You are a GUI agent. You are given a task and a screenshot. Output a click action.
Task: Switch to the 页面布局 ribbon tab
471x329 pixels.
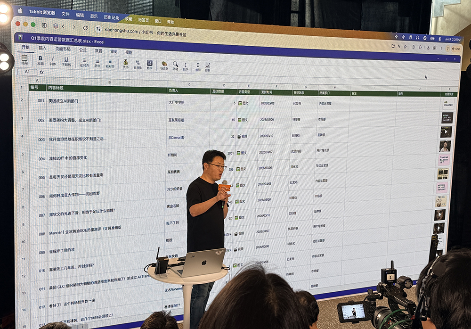point(63,49)
